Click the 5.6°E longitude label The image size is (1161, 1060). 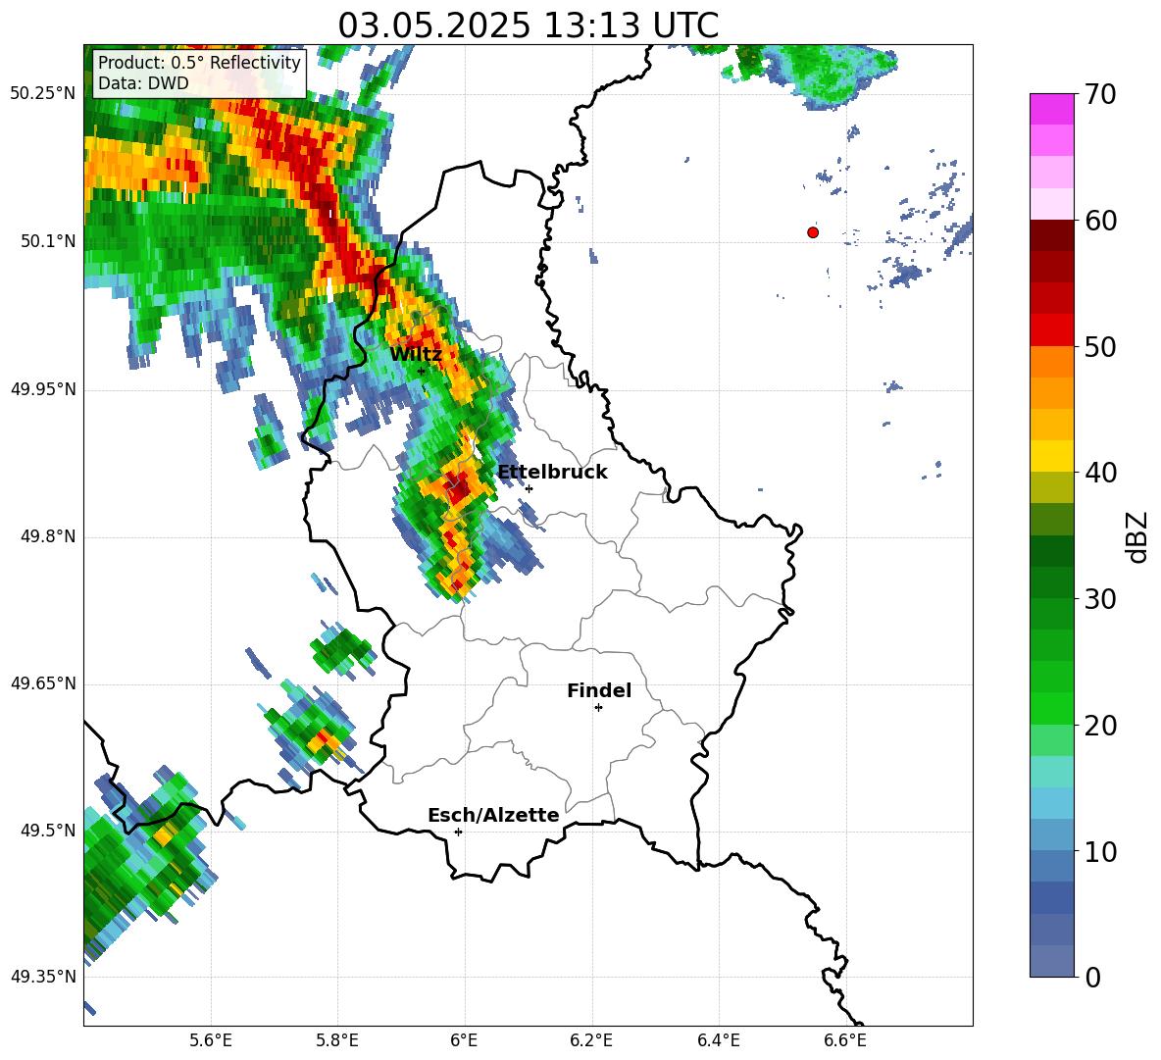coord(211,1040)
